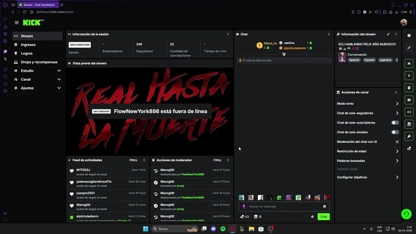Click the shop icon with count 0
Viewport: 416px width, 234px height.
(258, 217)
